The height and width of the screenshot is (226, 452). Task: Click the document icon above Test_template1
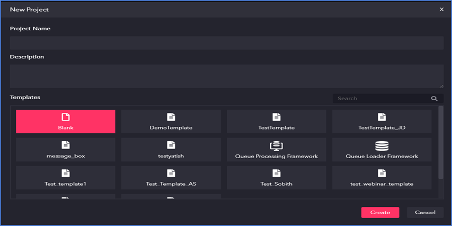coord(66,173)
